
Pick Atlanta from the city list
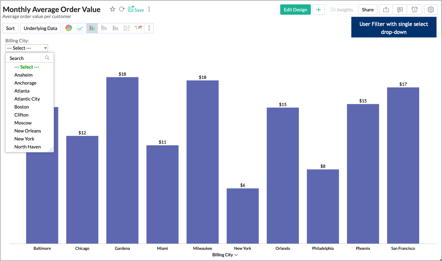point(22,91)
